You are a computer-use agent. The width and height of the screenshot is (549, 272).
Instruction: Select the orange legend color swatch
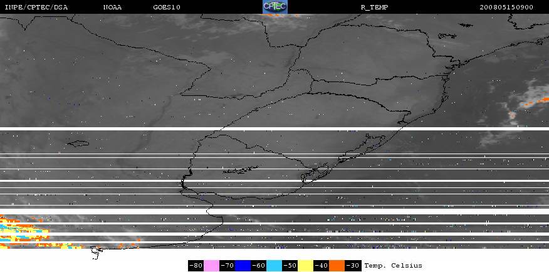(x=337, y=266)
